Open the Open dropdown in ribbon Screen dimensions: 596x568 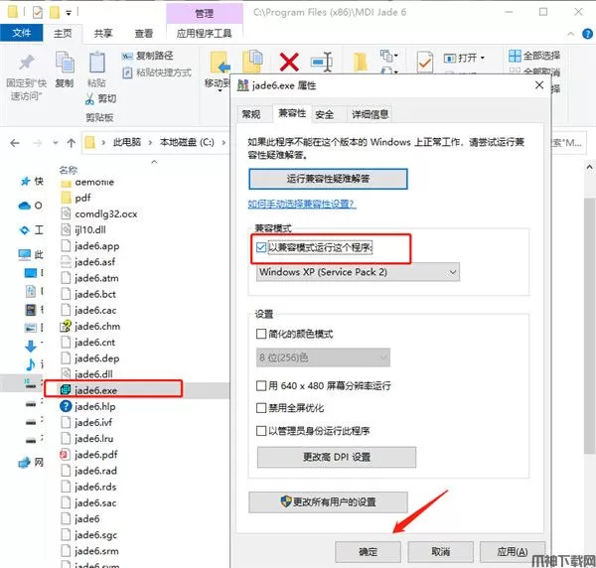[x=465, y=59]
